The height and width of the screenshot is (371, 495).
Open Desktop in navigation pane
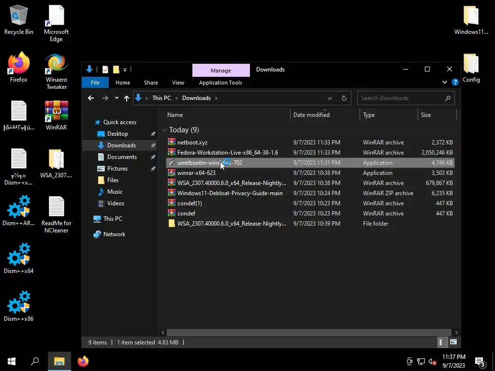point(117,134)
